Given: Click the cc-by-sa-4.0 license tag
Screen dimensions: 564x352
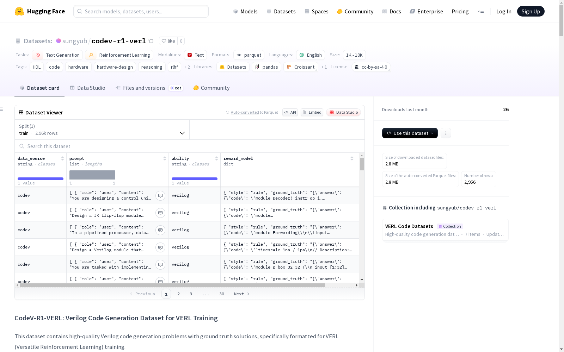Looking at the screenshot, I should [x=371, y=67].
